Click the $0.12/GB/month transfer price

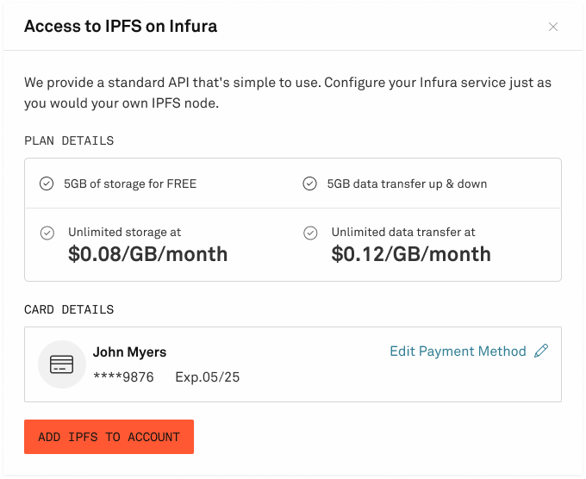(411, 254)
